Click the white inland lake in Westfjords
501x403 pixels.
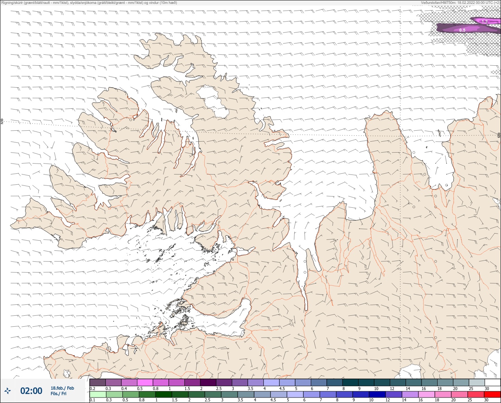213,101
